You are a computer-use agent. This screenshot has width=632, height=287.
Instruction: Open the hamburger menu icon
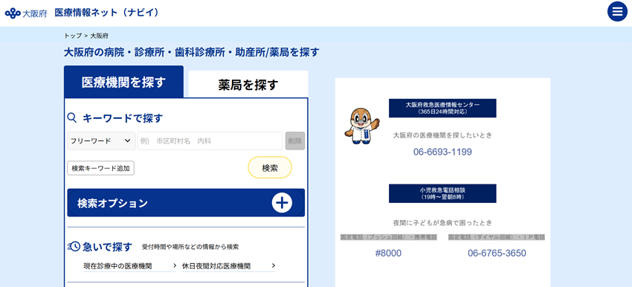(x=617, y=12)
